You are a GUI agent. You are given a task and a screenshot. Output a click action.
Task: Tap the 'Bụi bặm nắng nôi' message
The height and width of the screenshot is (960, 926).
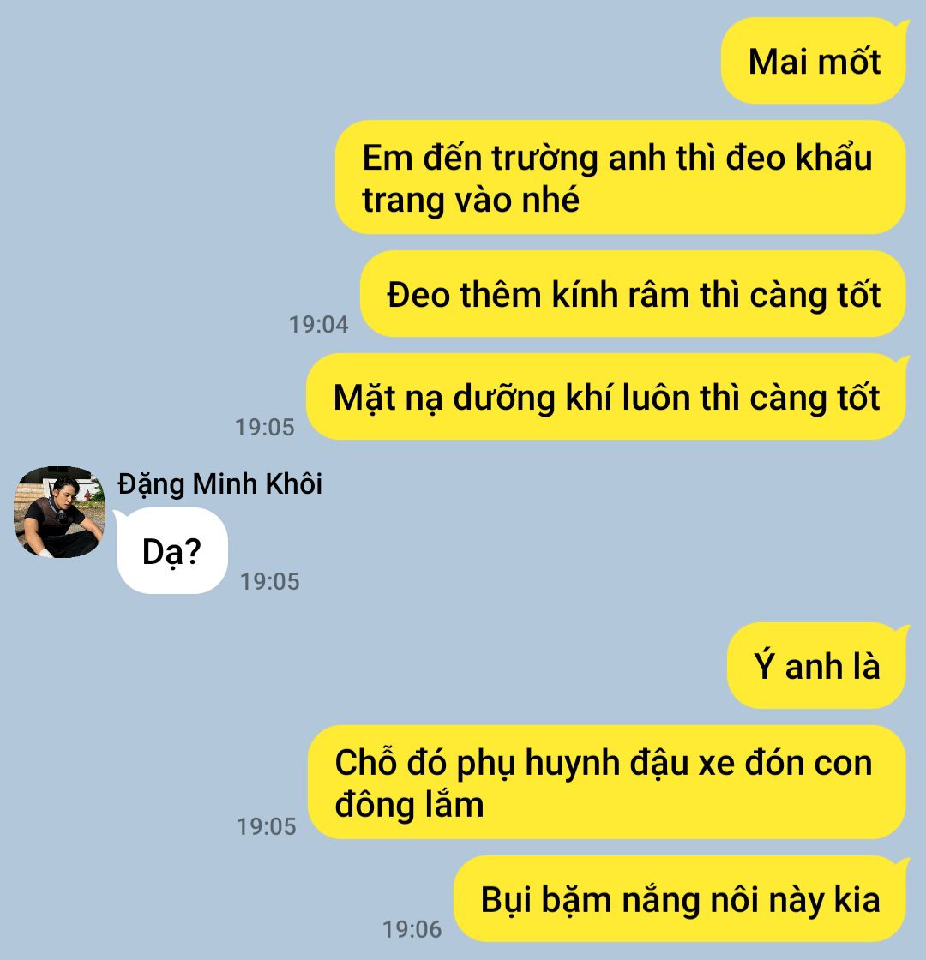[x=680, y=899]
